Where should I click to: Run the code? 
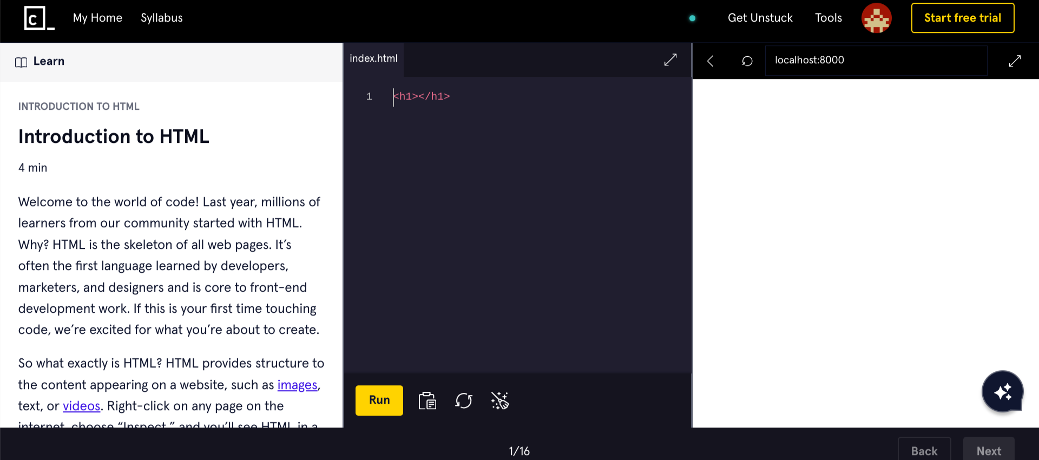point(379,400)
